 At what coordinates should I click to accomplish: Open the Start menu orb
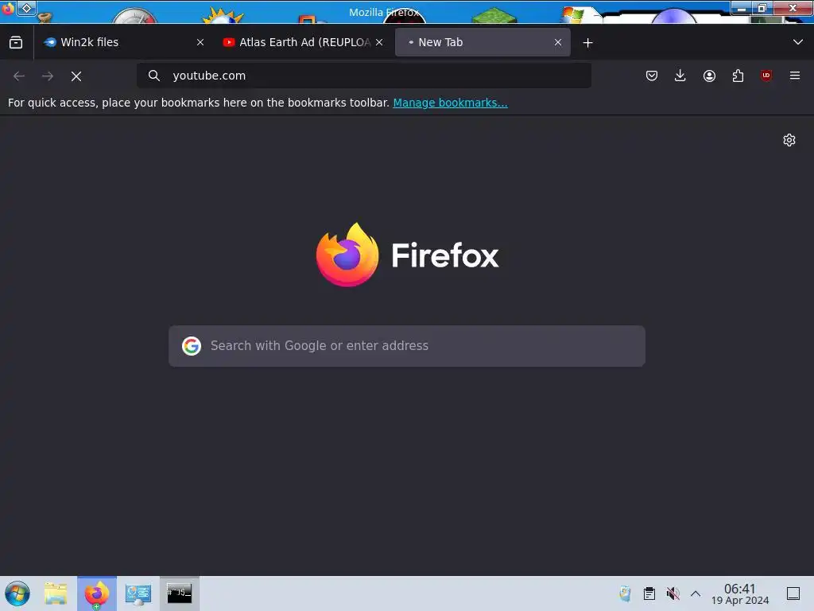[17, 593]
